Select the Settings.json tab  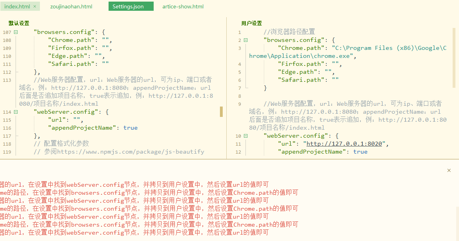128,6
